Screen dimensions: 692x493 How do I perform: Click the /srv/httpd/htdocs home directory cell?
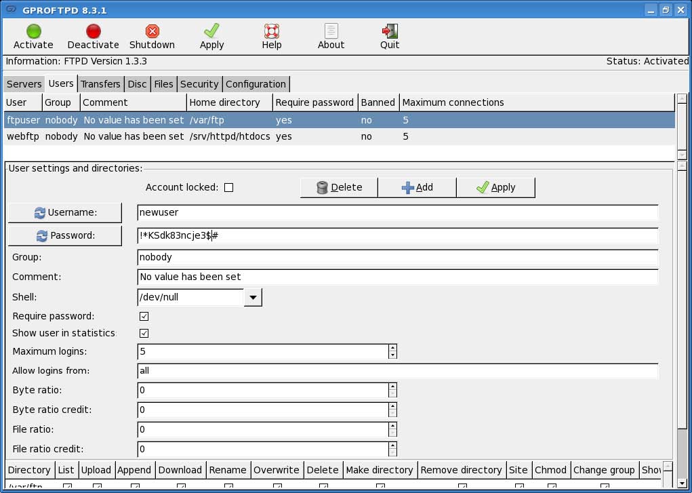(x=230, y=136)
